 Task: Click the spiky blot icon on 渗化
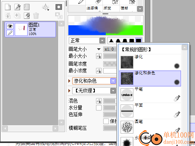[177, 66]
